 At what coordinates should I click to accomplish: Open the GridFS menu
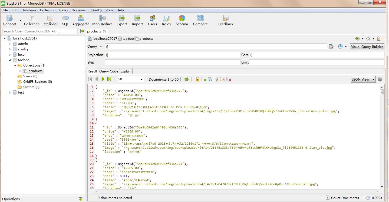coord(97,10)
